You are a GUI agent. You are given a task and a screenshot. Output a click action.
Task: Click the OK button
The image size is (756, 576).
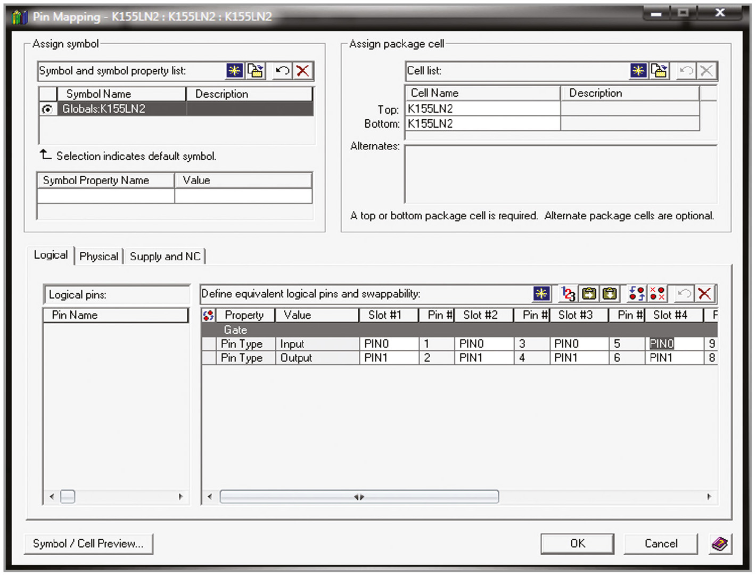coord(577,544)
